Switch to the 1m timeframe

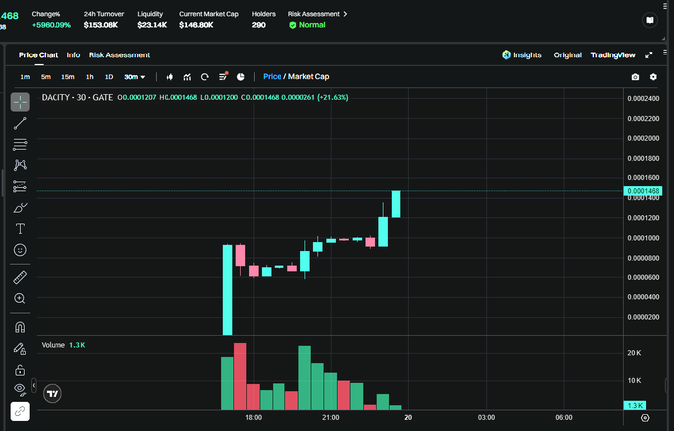pyautogui.click(x=25, y=77)
